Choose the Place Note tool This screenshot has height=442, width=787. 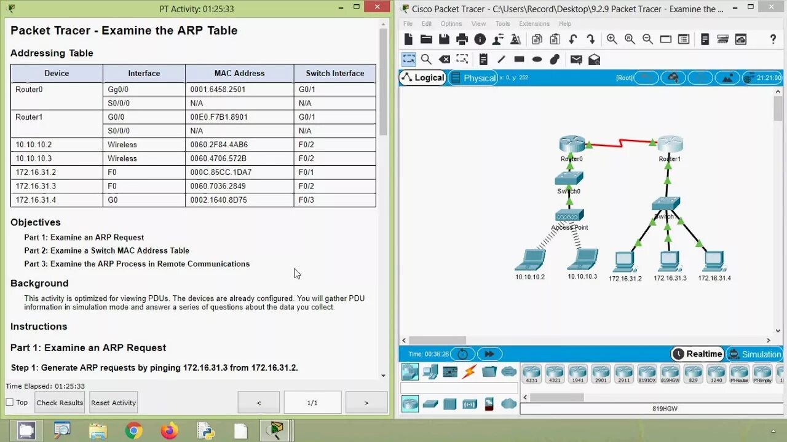click(483, 60)
